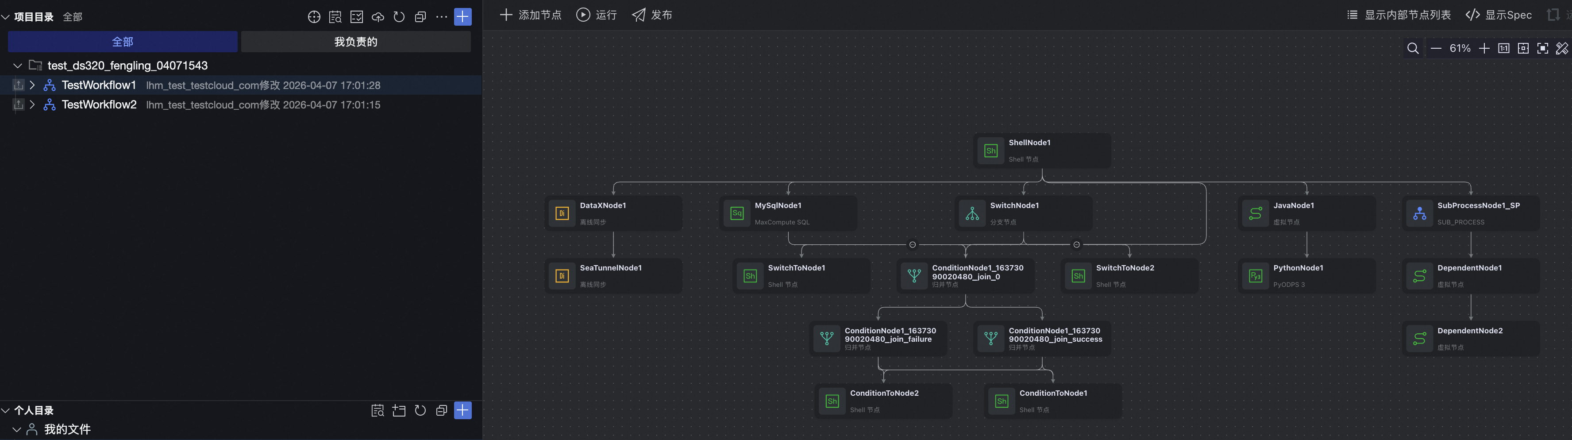1572x440 pixels.
Task: Reset canvas zoom to 1:1
Action: click(1504, 48)
